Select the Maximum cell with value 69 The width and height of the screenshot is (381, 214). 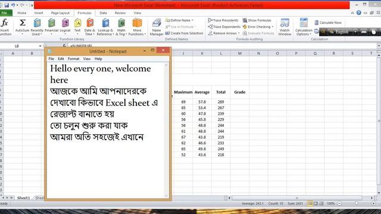pyautogui.click(x=183, y=102)
